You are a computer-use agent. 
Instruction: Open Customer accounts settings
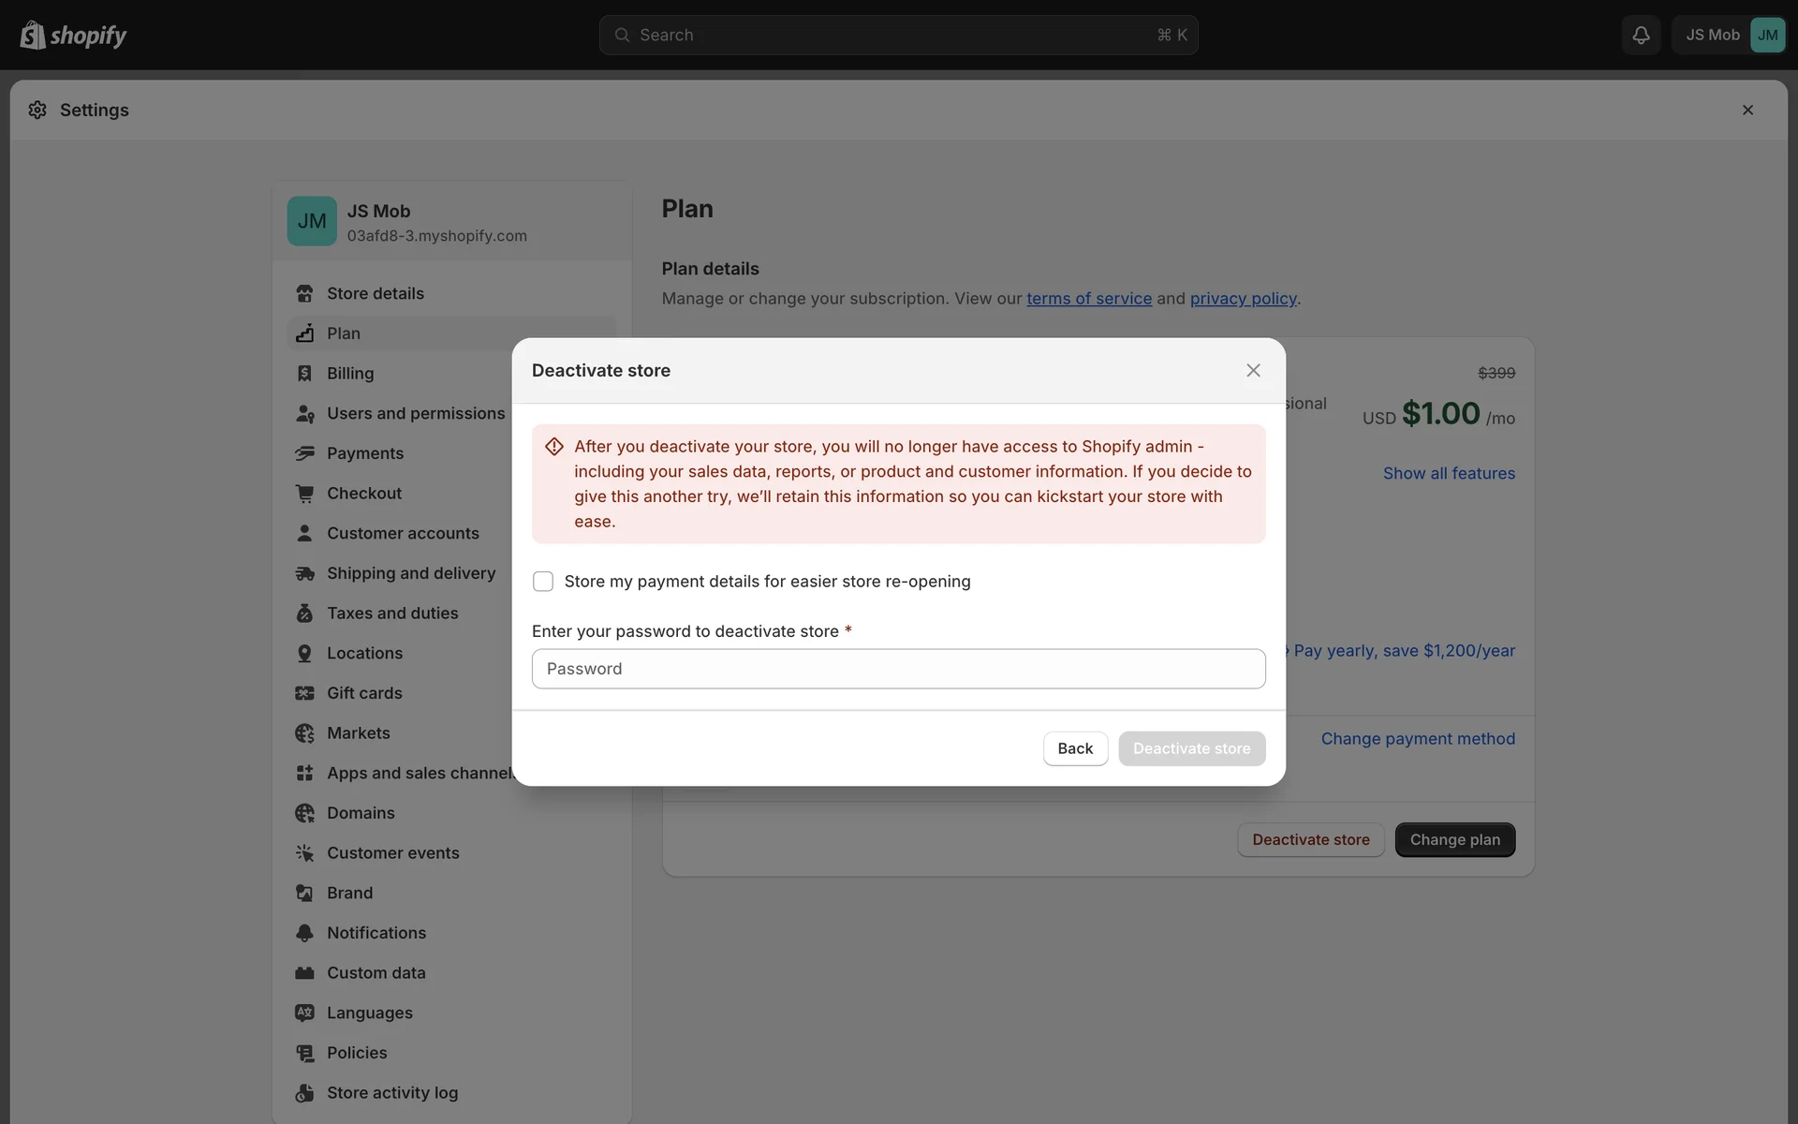click(x=403, y=533)
